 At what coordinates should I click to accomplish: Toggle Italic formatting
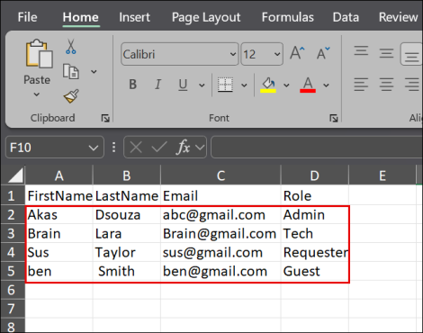coord(157,85)
